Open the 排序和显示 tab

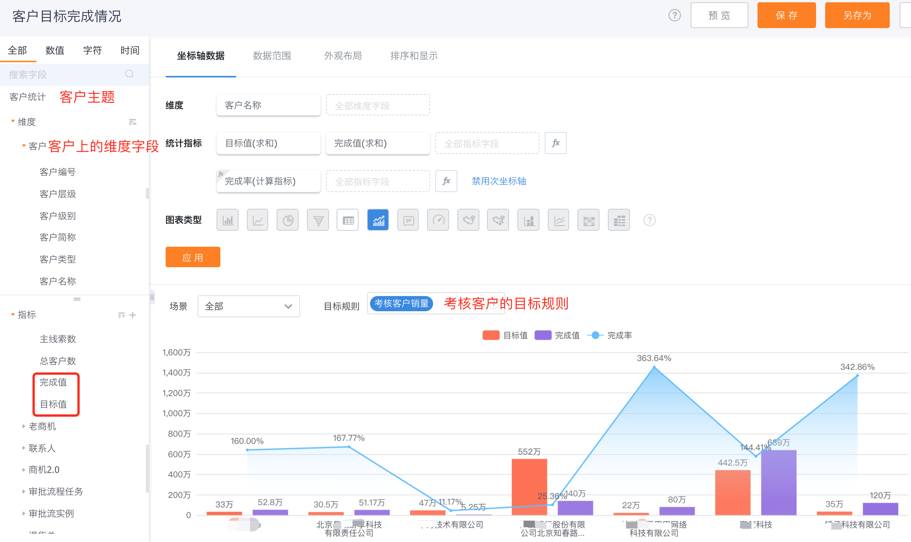click(x=414, y=56)
